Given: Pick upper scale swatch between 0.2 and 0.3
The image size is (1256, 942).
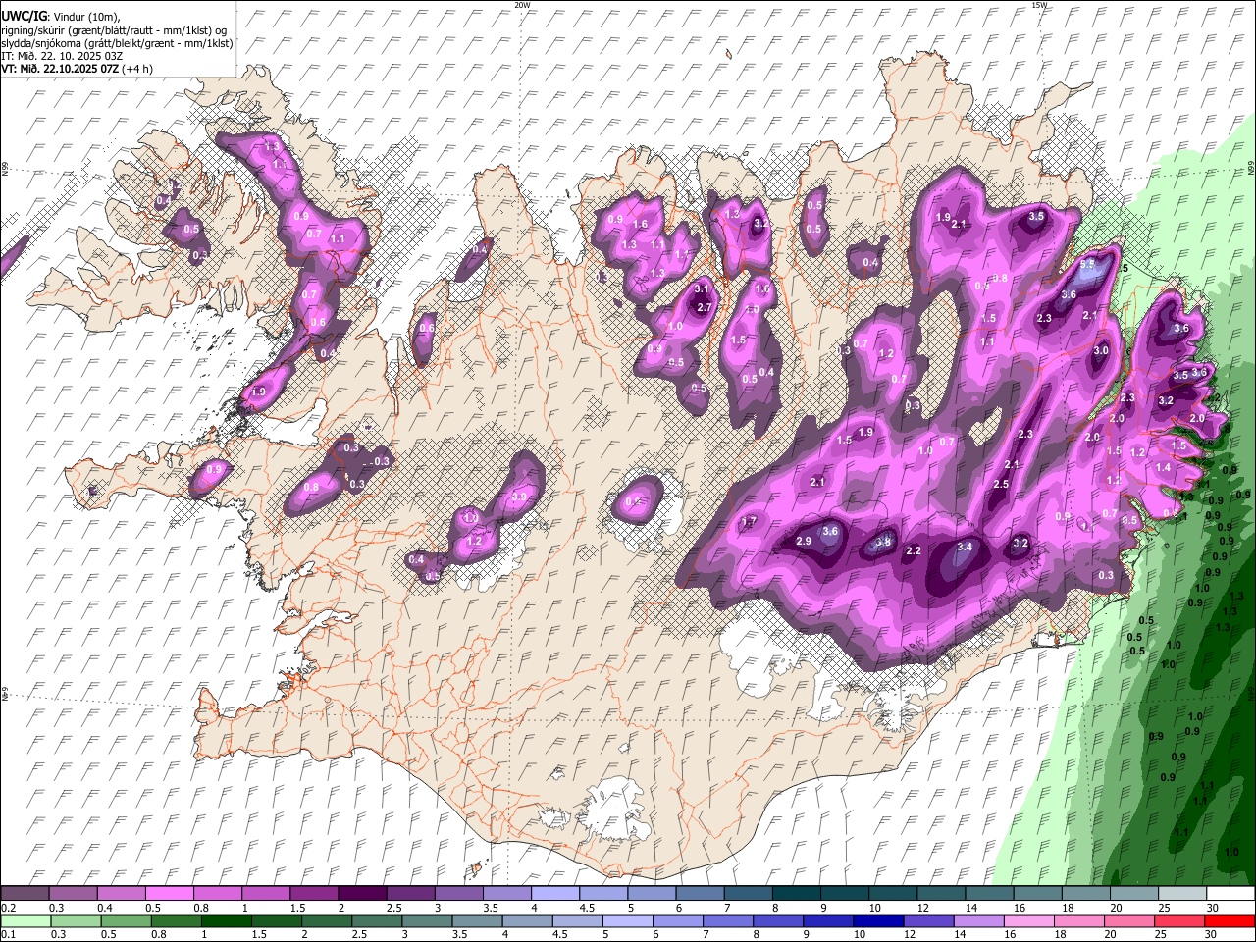Looking at the screenshot, I should click(25, 894).
